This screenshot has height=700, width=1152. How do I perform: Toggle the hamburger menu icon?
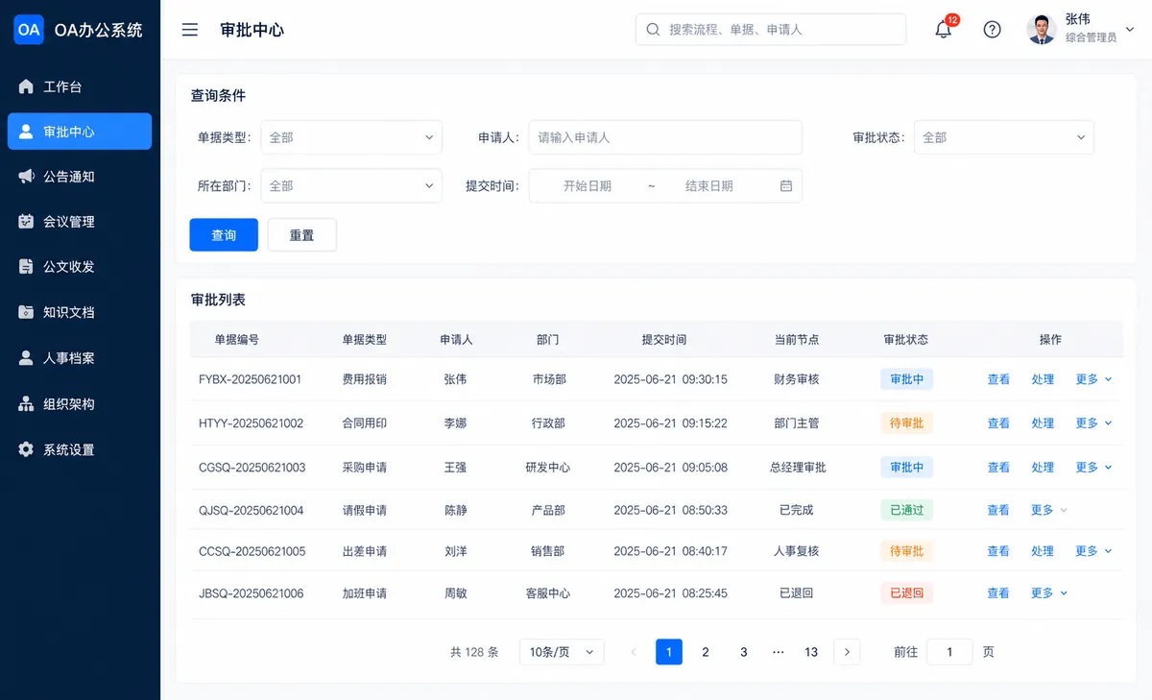(190, 29)
